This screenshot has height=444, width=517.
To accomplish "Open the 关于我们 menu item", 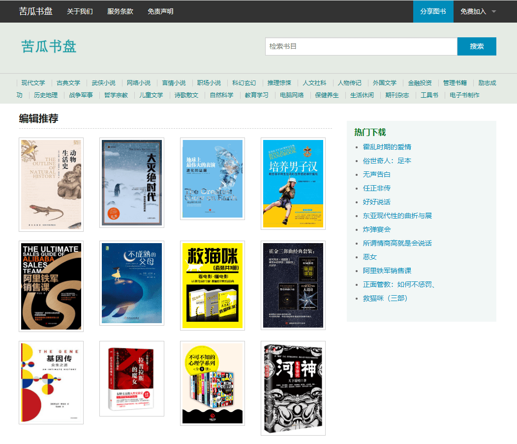I will [x=80, y=12].
